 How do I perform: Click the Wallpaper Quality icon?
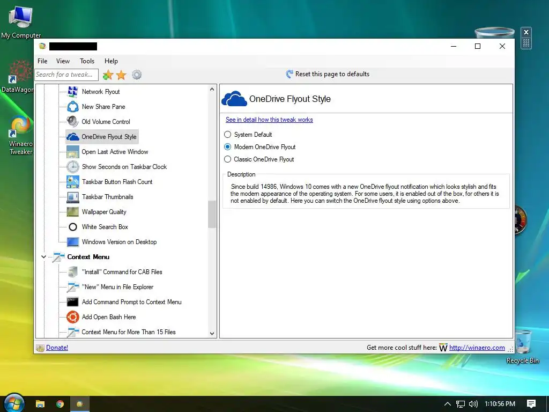pos(73,211)
